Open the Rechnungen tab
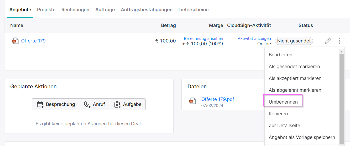 75,10
